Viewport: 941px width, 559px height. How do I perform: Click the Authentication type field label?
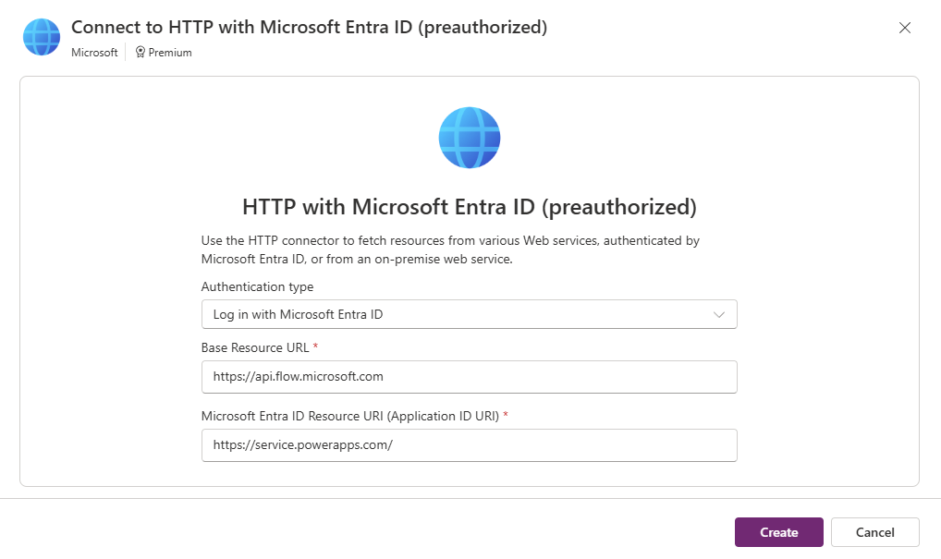click(258, 286)
